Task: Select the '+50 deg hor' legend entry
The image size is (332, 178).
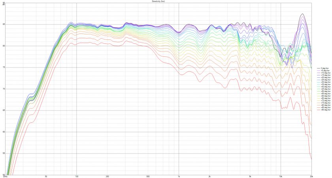Action: pyautogui.click(x=324, y=91)
